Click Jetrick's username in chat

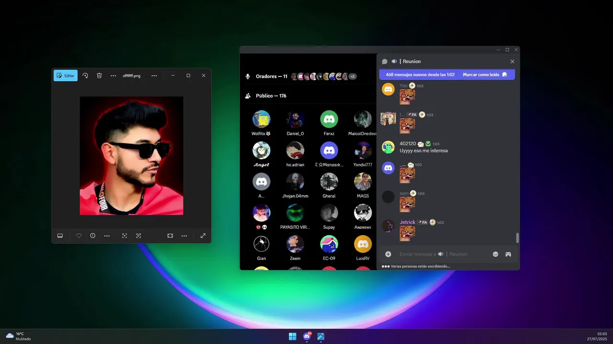pyautogui.click(x=408, y=222)
